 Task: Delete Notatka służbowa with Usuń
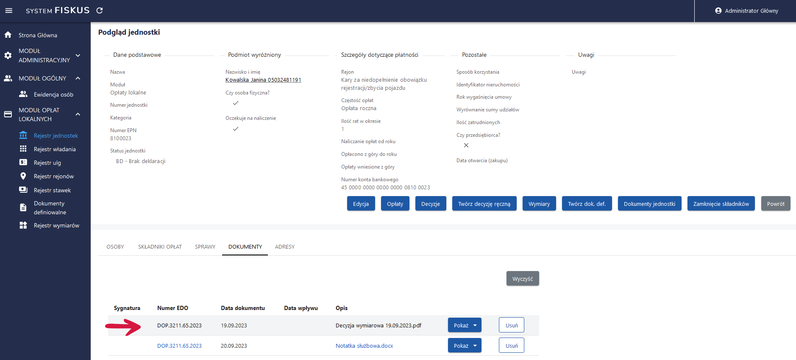(511, 346)
